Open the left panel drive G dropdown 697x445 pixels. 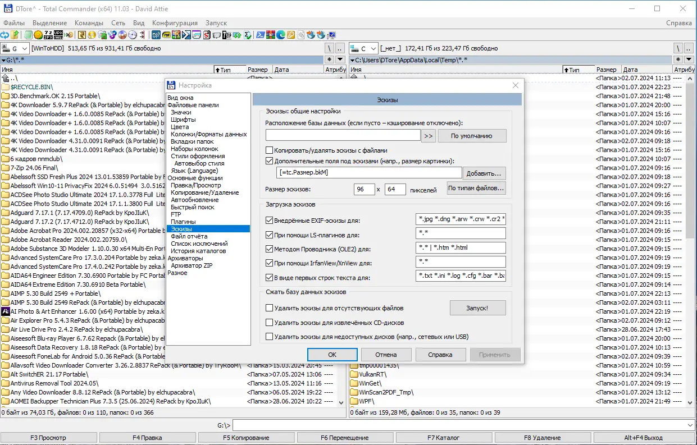coord(24,49)
